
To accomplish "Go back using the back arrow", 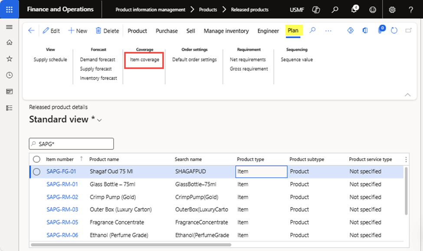I will [31, 31].
